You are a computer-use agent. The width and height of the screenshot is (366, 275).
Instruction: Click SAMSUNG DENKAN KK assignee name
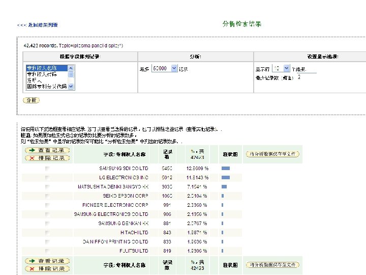[x=123, y=224]
